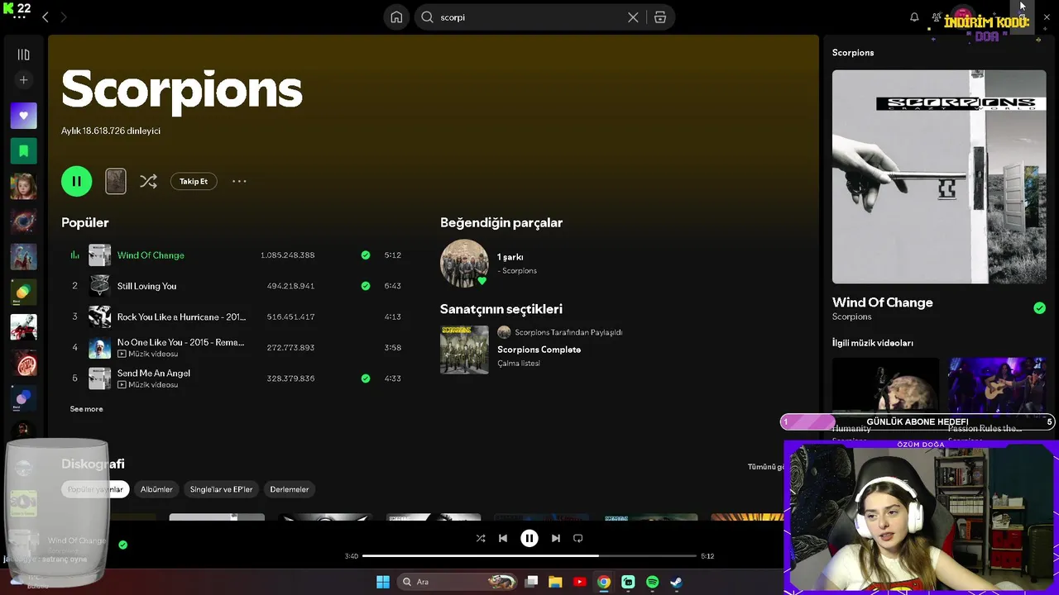Open Wind Of Change title in right panel
1059x595 pixels.
(x=883, y=302)
